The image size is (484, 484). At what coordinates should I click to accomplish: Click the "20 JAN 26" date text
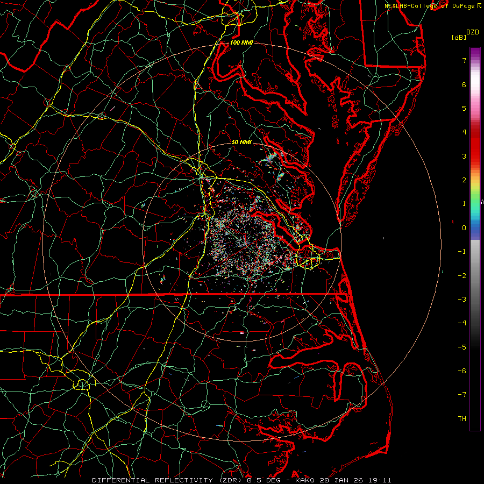[x=343, y=480]
